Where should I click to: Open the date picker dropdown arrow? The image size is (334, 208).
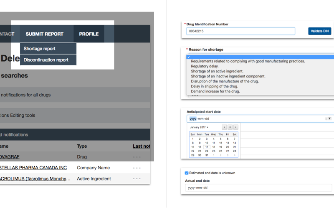(x=329, y=119)
